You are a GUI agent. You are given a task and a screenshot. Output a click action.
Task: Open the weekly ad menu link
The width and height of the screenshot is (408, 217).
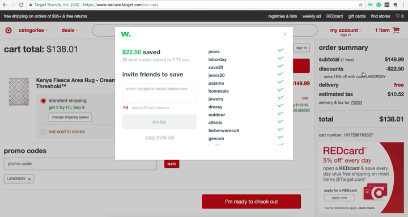point(312,16)
